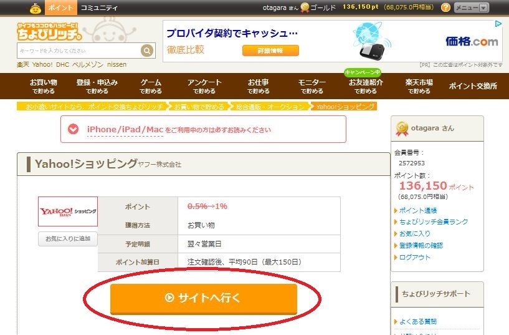Click the プロバイダ契約でキャッシュ ad headline

(232, 33)
